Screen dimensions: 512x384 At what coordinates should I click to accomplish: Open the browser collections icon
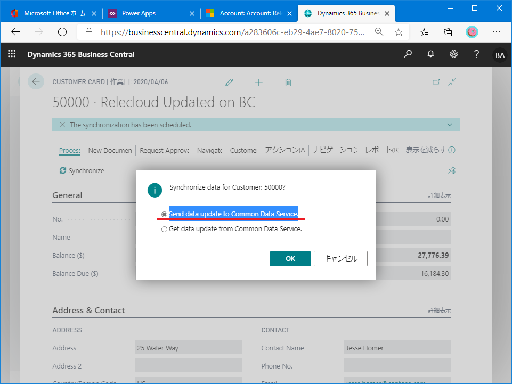point(448,32)
